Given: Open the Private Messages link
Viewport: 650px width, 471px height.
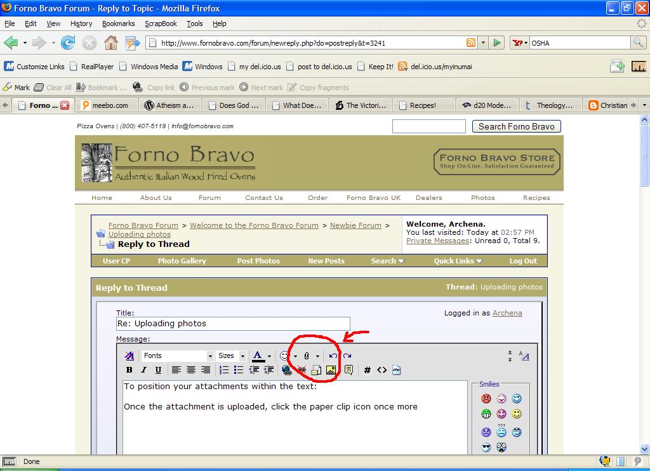Looking at the screenshot, I should 437,241.
